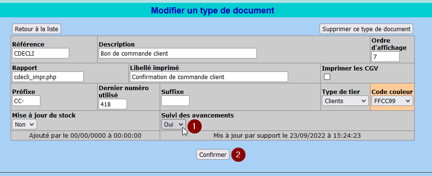Confirm changes with the Confirmer button
Viewport: 432px width, 176px height.
pos(213,154)
